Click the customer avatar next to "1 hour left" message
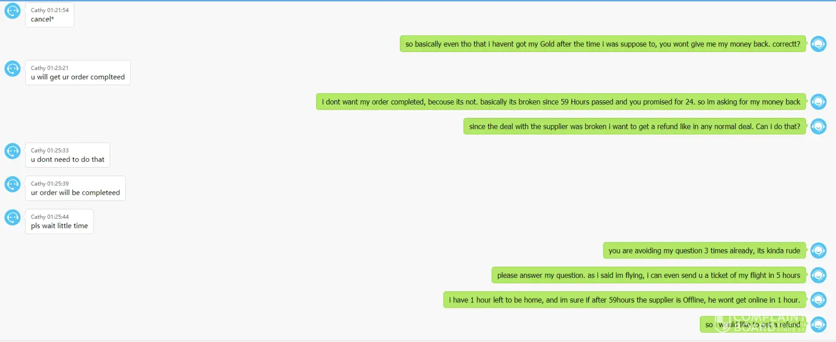The width and height of the screenshot is (836, 342). [818, 300]
